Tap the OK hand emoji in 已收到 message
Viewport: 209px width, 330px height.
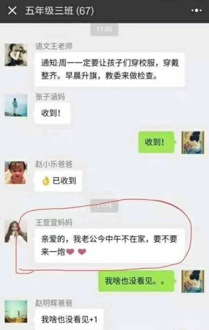(45, 181)
